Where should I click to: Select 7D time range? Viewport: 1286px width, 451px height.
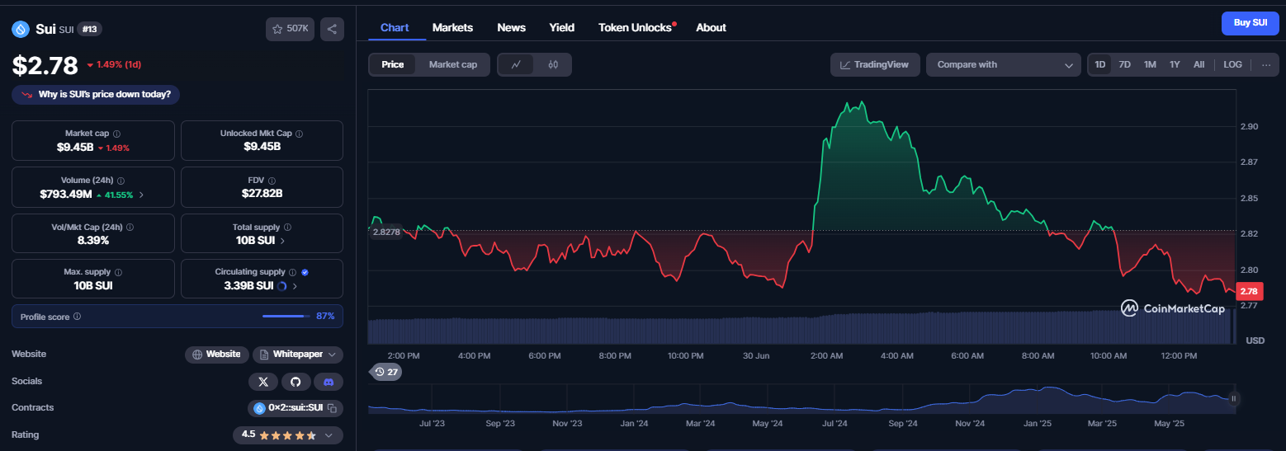[x=1124, y=64]
